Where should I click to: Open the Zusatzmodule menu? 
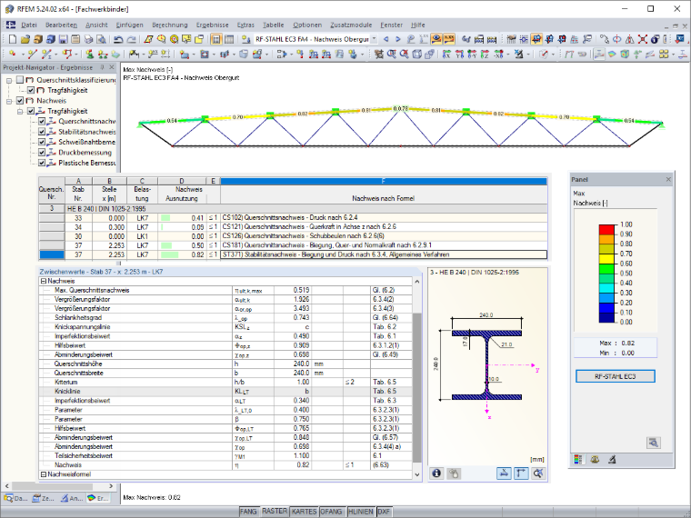coord(351,25)
